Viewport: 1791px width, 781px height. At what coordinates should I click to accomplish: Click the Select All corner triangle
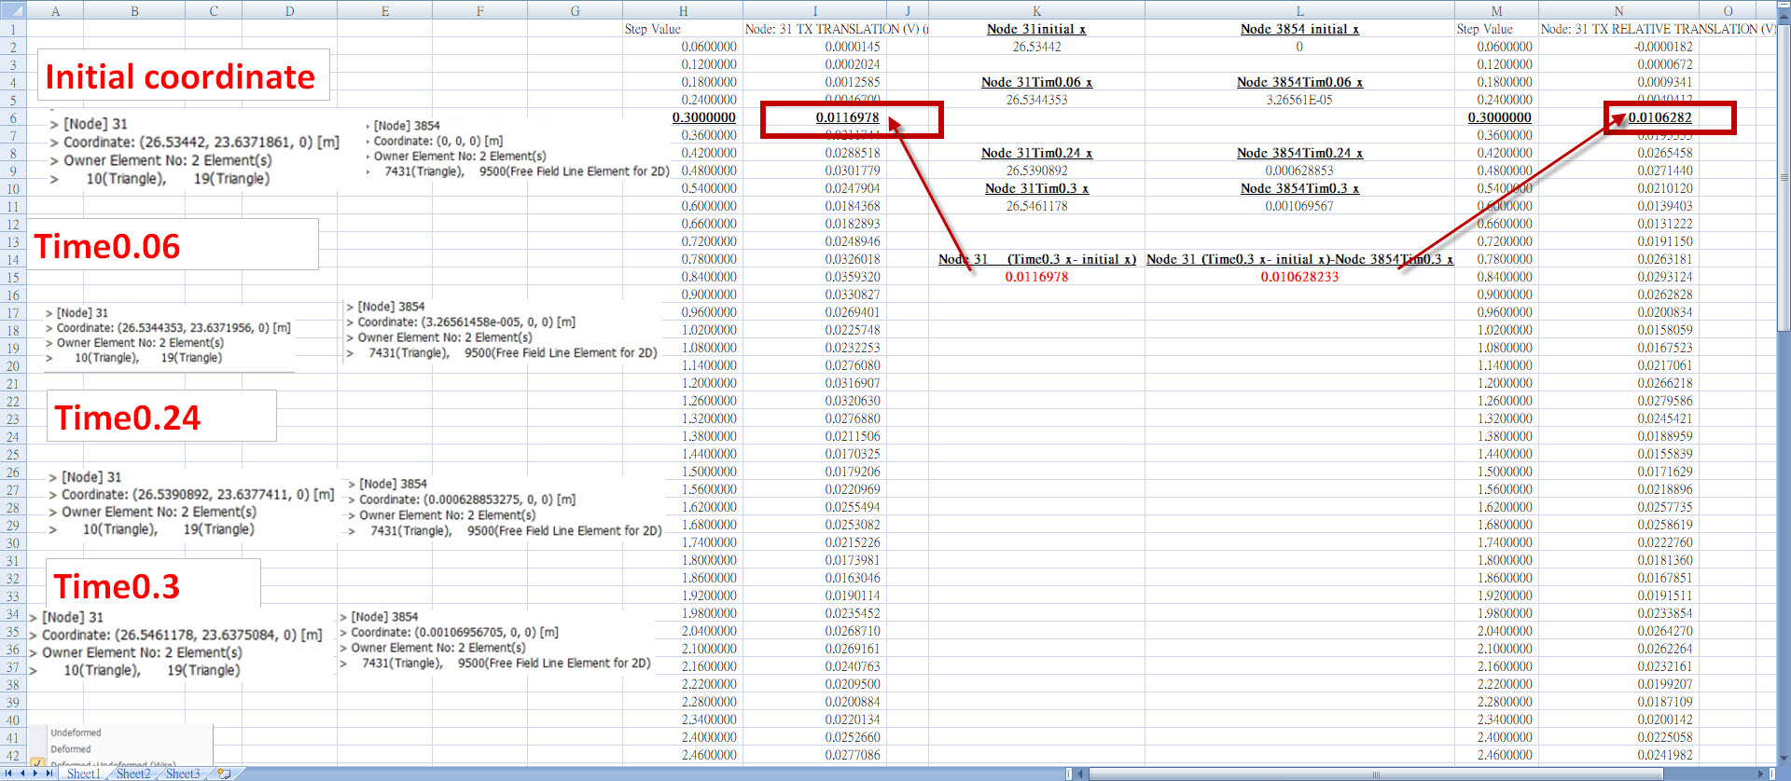point(13,10)
